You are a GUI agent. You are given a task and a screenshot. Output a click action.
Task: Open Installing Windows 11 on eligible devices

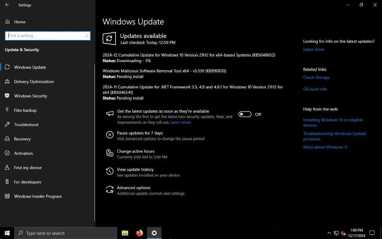coord(333,122)
